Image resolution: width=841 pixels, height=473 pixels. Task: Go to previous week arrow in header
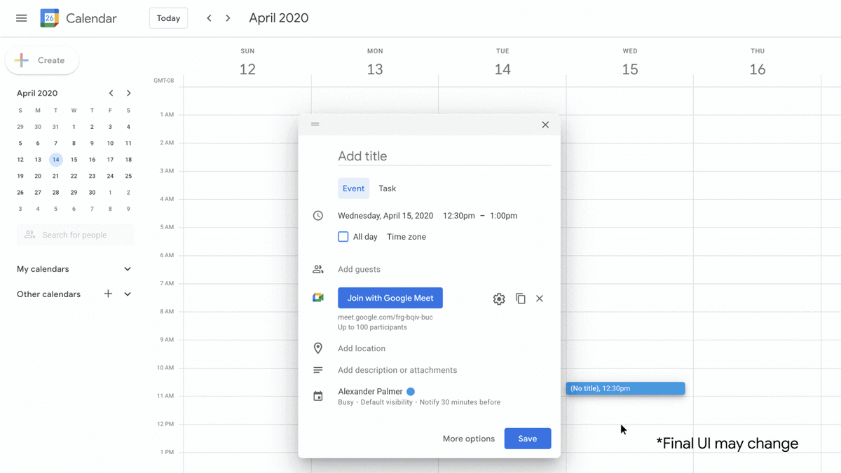pyautogui.click(x=209, y=18)
